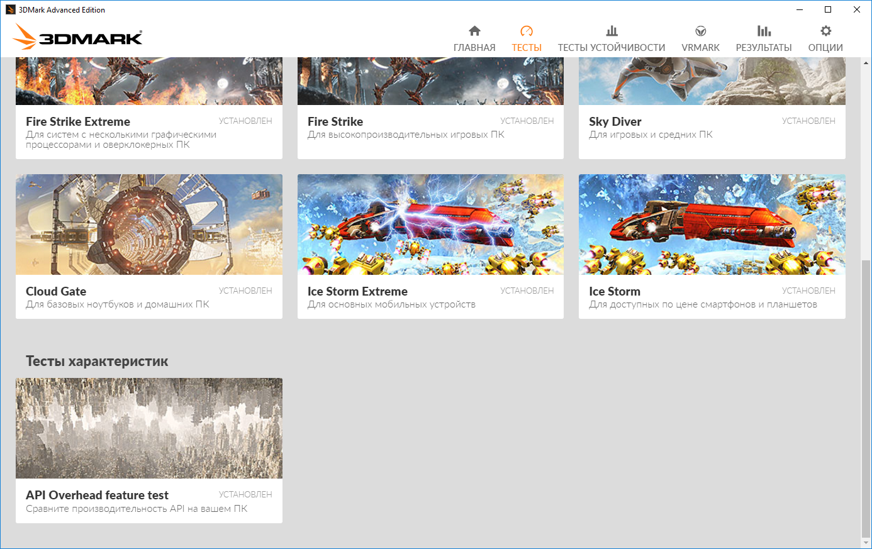Click УСТАНОВЛЕН status on Cloud Gate card
The image size is (872, 549).
point(245,291)
